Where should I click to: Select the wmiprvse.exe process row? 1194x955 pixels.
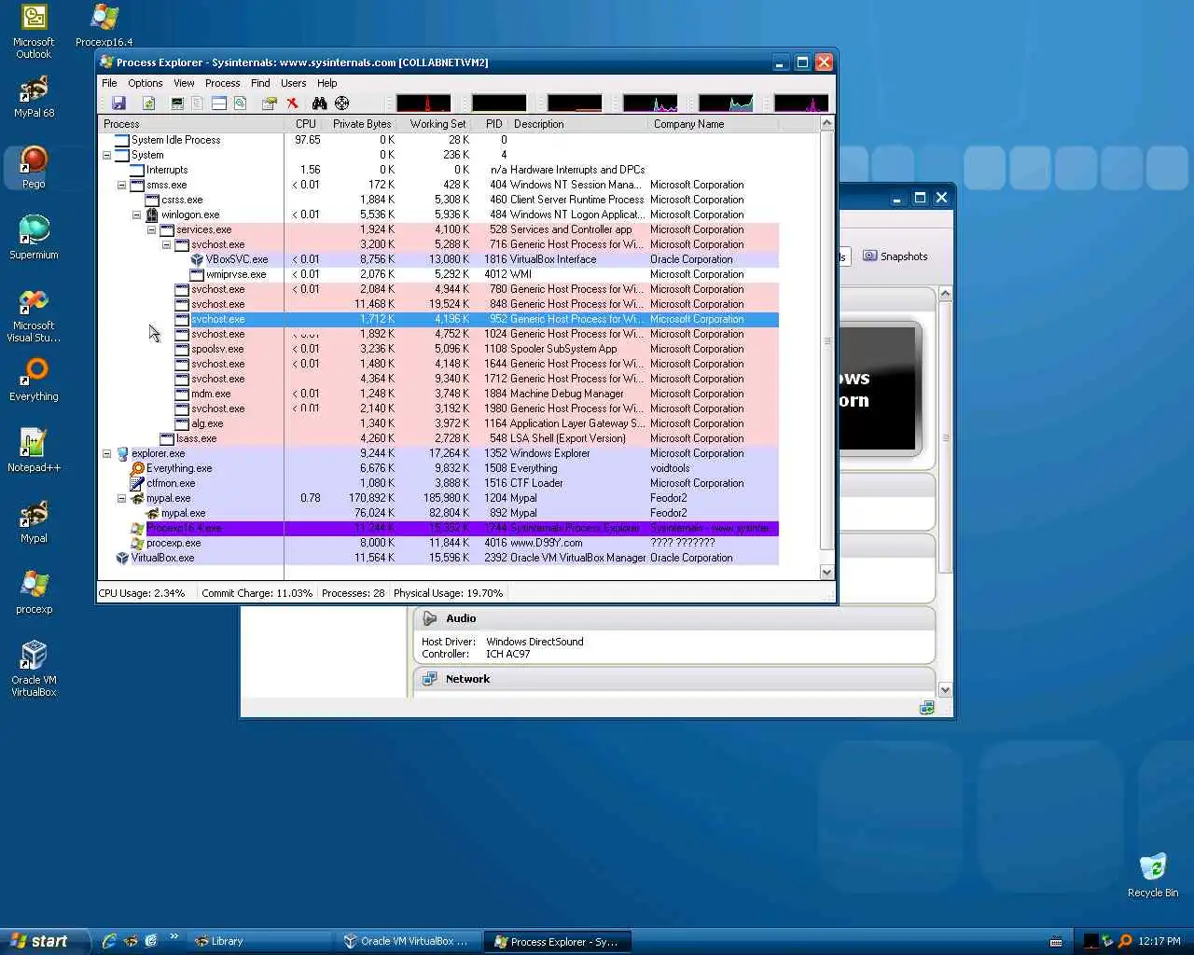438,274
